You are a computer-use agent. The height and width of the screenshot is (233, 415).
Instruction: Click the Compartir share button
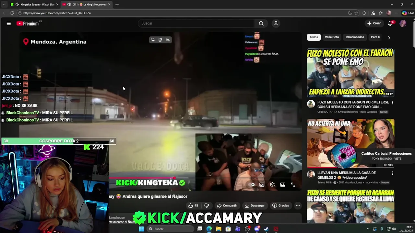click(x=227, y=205)
